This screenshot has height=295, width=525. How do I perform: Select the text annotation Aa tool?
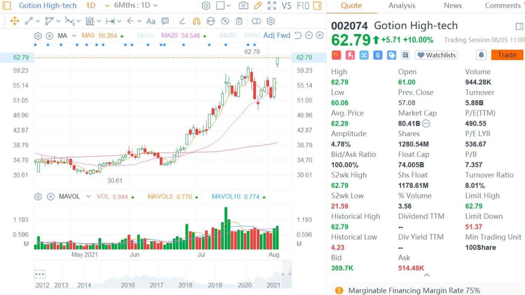coord(151,21)
